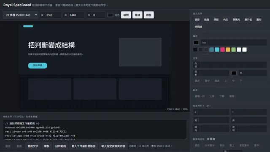Set vertical text alignment 上
The image size is (270, 152).
pyautogui.click(x=226, y=81)
